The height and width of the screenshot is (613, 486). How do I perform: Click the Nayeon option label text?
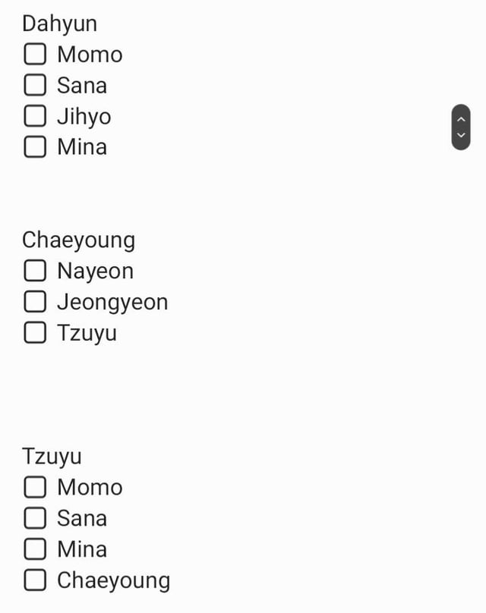click(95, 271)
